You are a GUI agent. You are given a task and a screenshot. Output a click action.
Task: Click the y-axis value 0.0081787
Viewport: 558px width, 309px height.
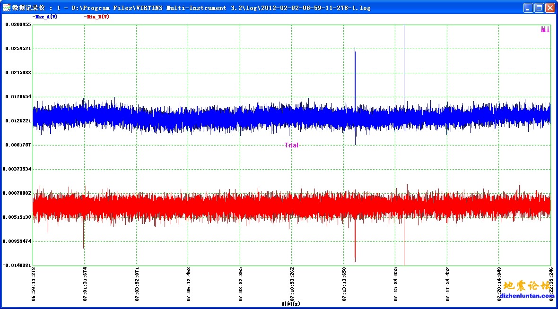coord(18,145)
